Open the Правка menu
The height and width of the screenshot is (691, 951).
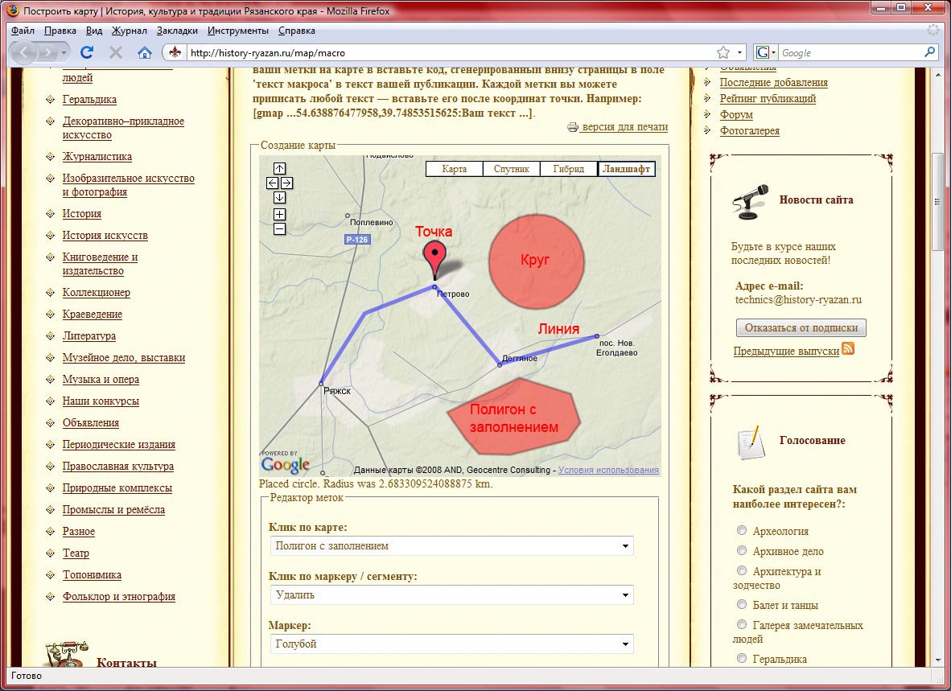60,31
